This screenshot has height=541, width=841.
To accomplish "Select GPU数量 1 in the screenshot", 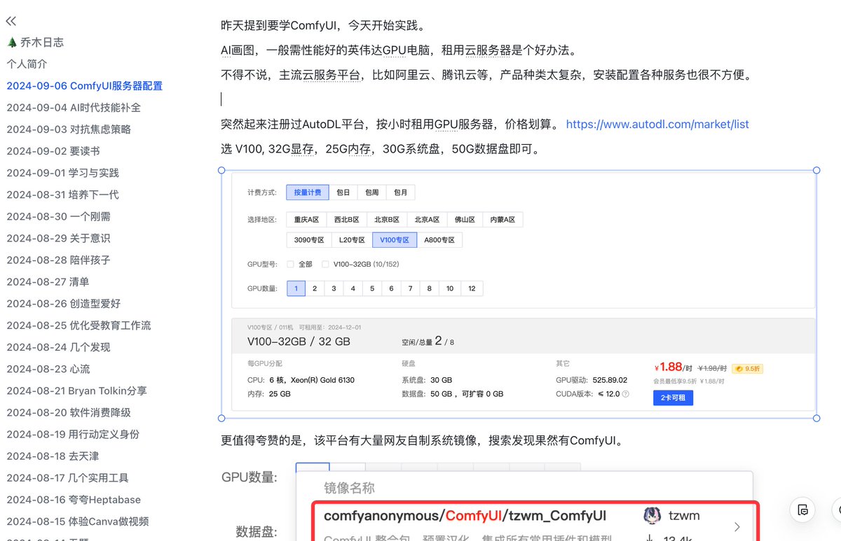I will [296, 288].
